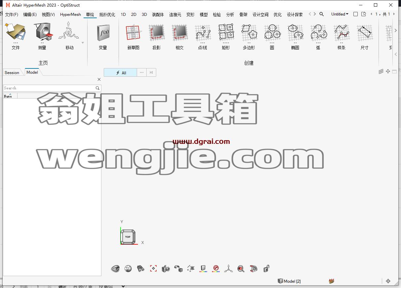401x288 pixels.
Task: Open the 编辑(E) menu
Action: (30, 15)
